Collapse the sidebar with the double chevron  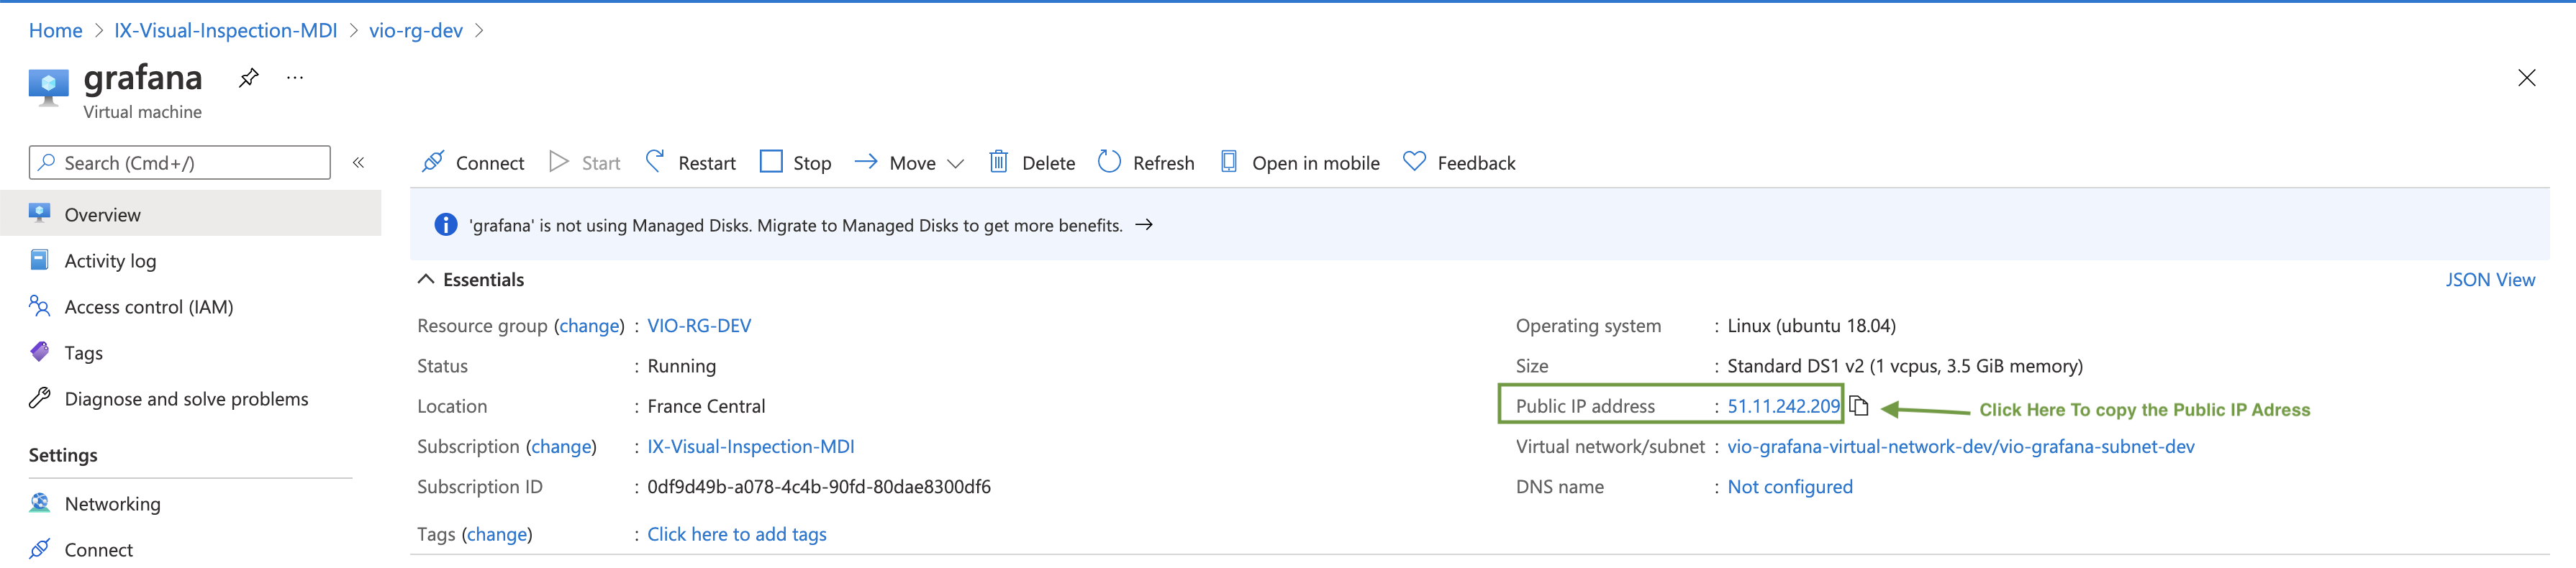358,162
